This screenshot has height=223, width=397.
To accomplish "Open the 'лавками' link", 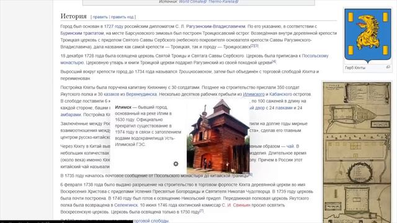I will click(x=284, y=108).
